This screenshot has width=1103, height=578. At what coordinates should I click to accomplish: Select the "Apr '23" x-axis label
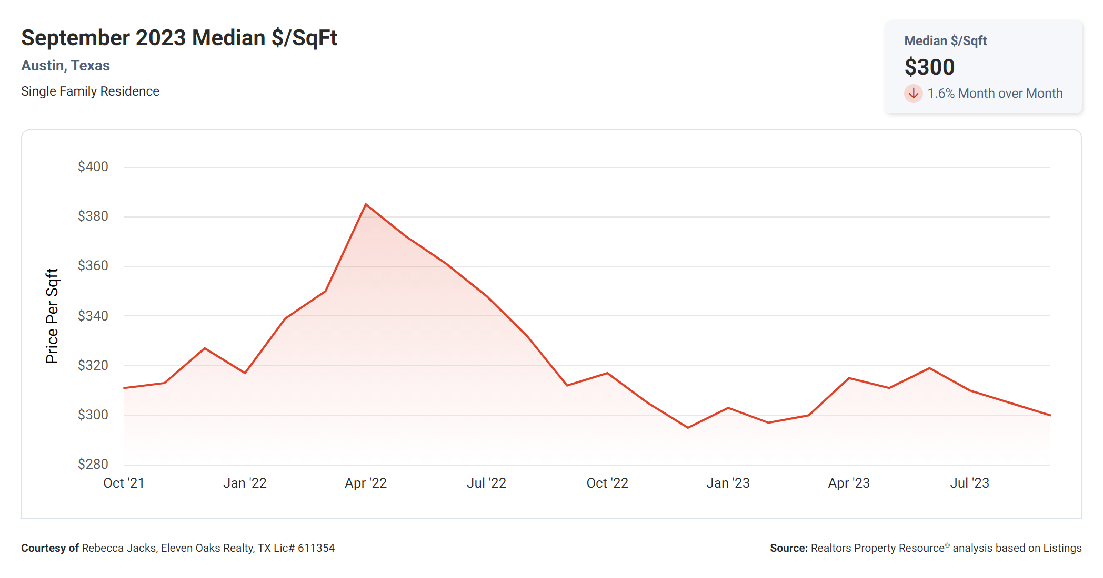[849, 483]
